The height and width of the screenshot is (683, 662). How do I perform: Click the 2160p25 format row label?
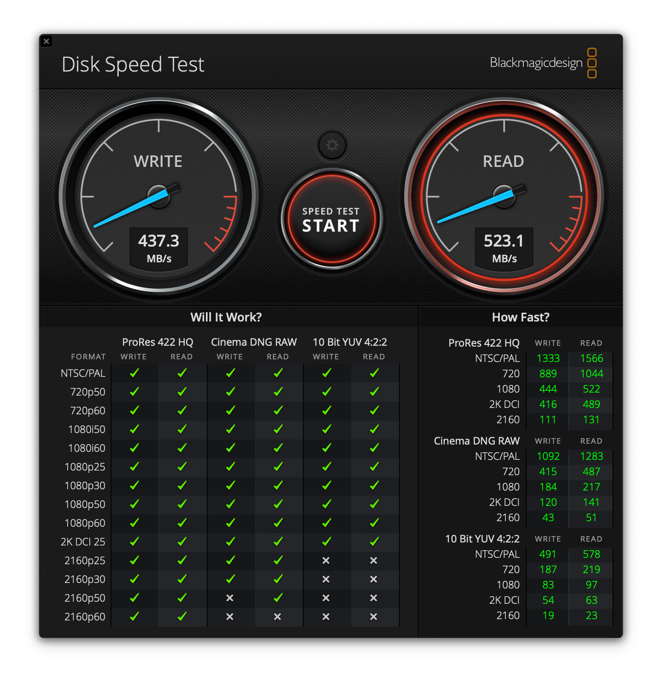[85, 561]
